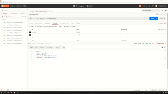Uncheck the autor key checkbox

[30, 35]
